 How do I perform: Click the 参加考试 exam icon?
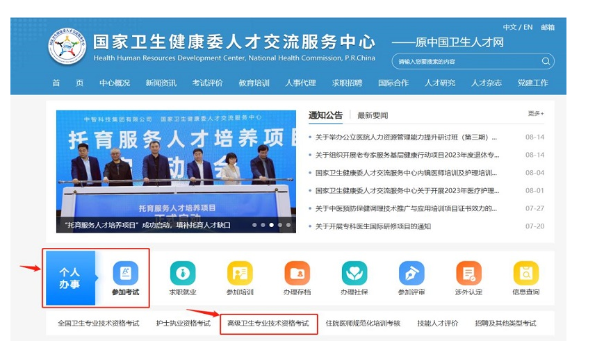pos(125,273)
